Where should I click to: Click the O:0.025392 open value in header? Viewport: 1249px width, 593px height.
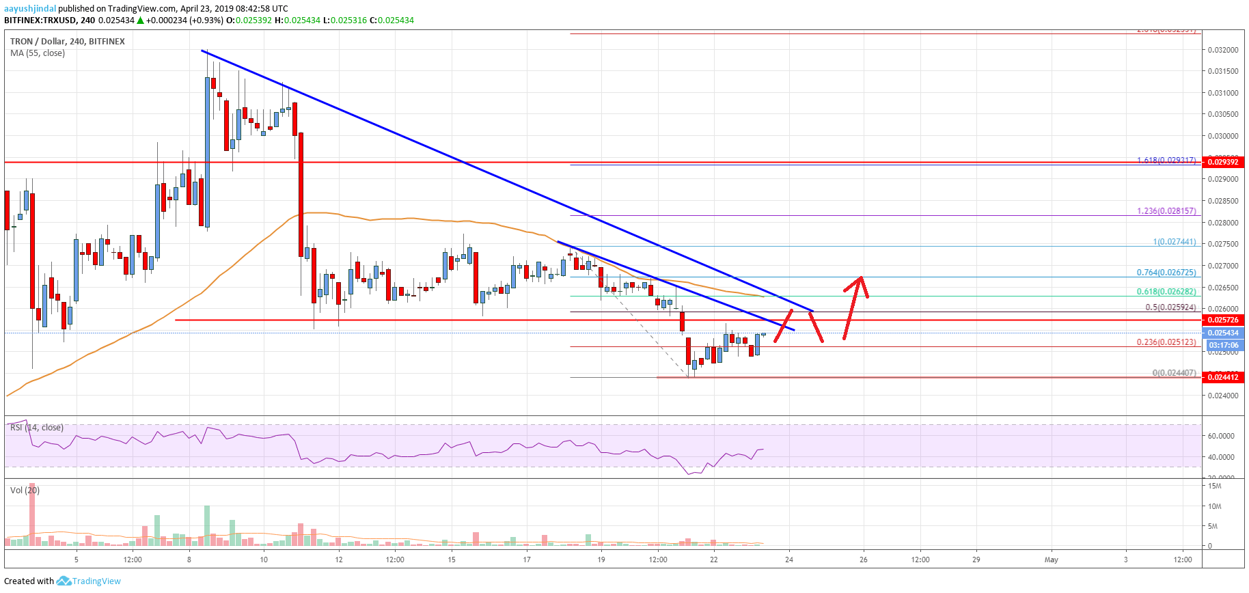click(249, 20)
